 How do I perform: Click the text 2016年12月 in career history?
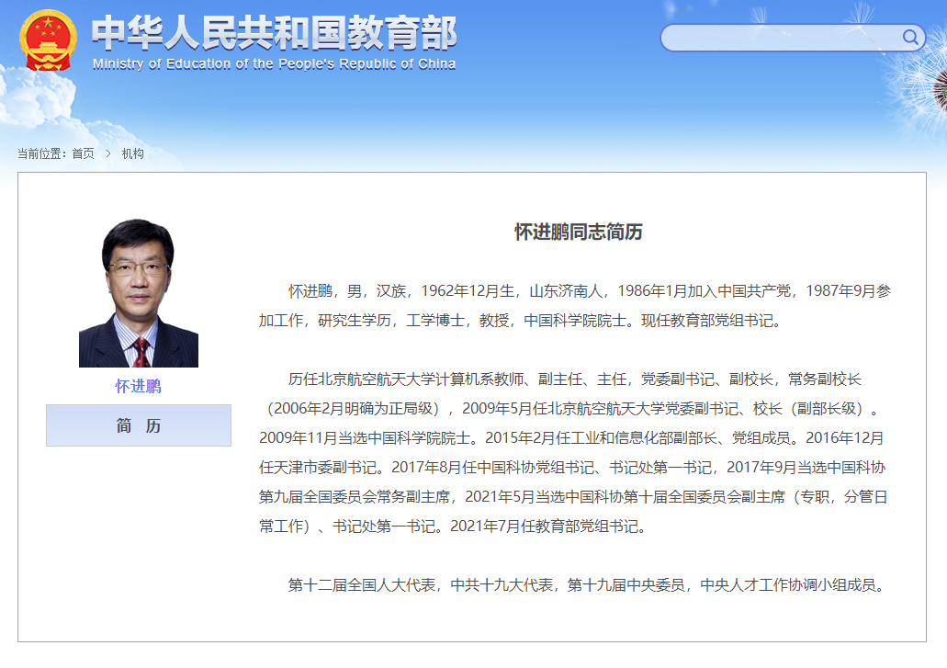pyautogui.click(x=845, y=437)
